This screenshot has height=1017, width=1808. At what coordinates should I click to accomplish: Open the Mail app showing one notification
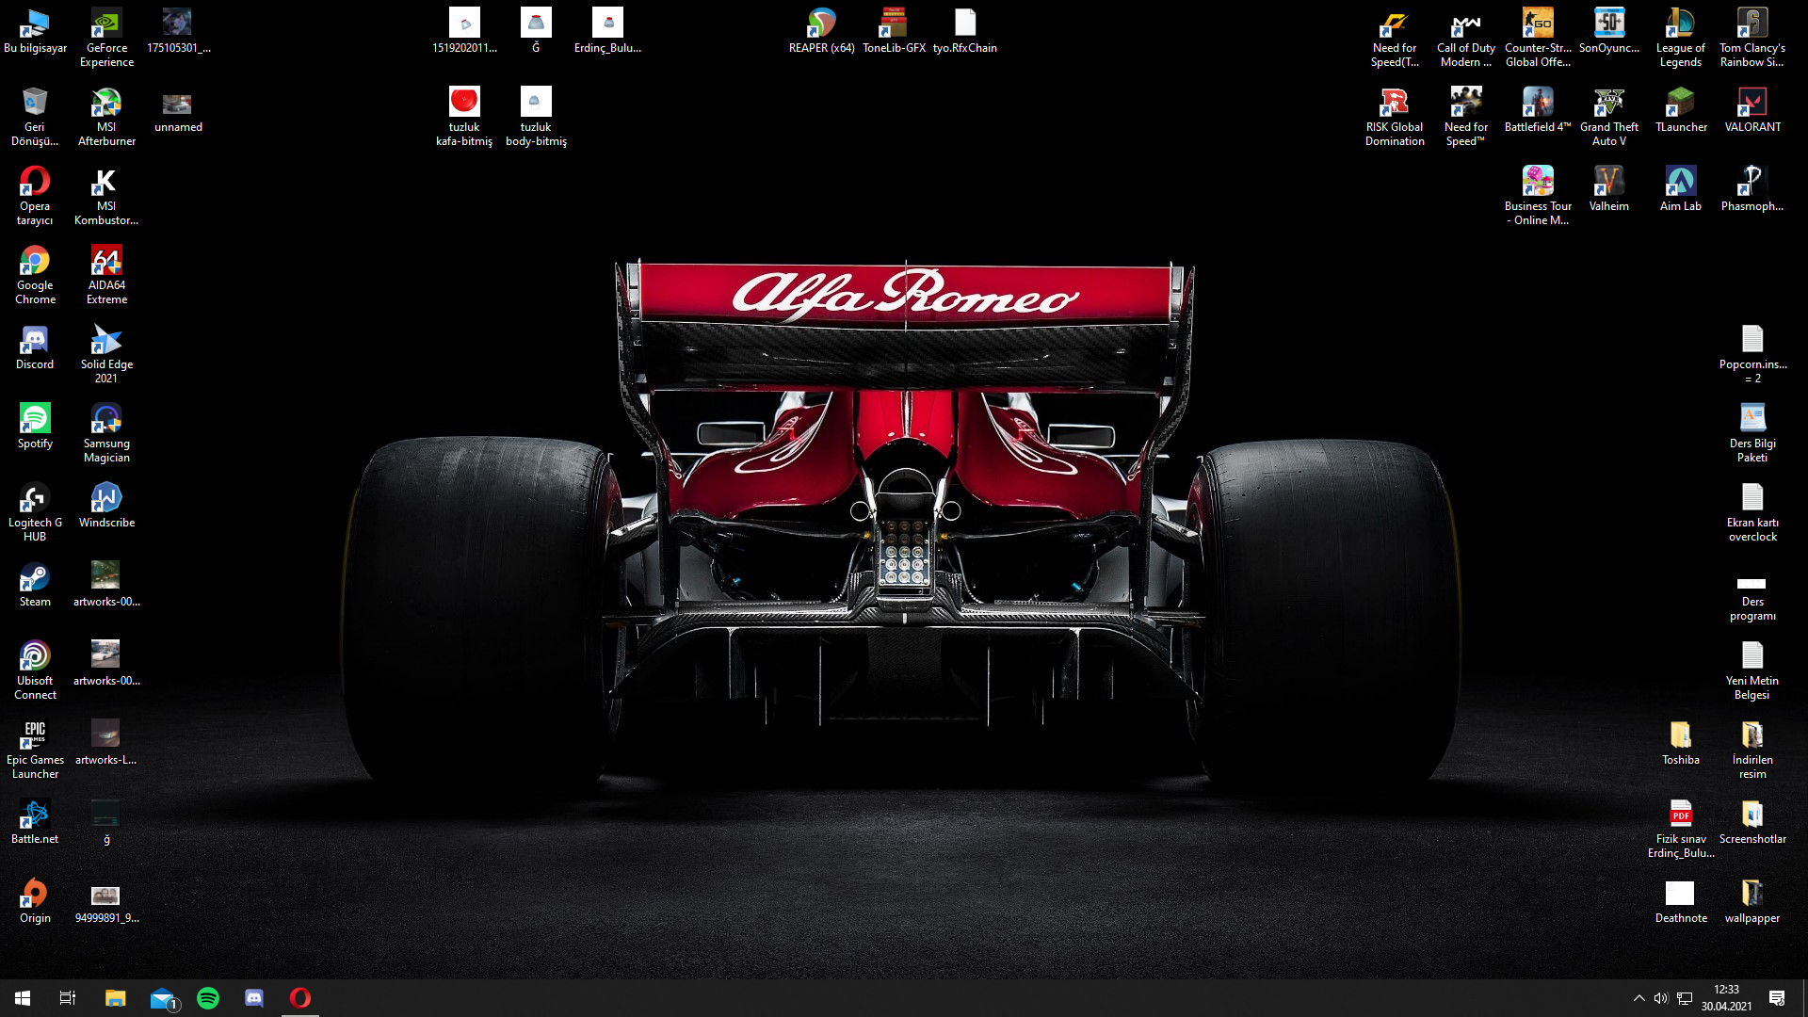coord(162,997)
